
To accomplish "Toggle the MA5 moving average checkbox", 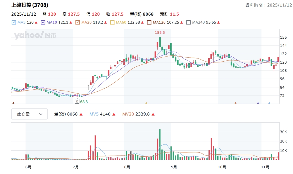I will 14,22.
